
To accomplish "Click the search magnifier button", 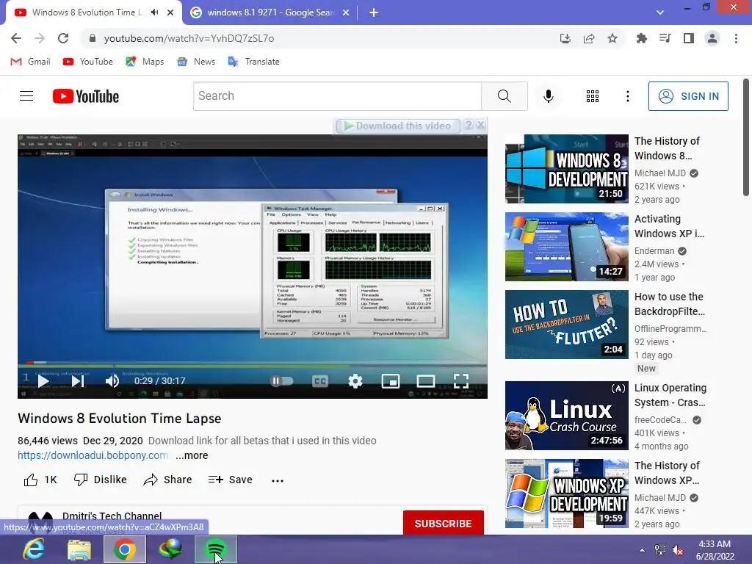I will pos(505,96).
